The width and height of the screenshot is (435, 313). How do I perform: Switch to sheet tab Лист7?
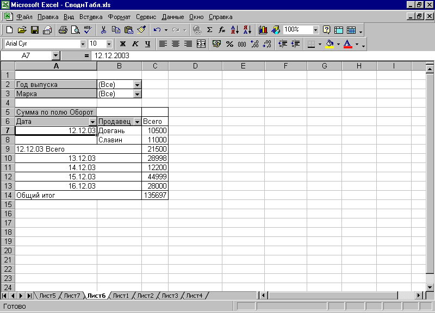pyautogui.click(x=72, y=296)
